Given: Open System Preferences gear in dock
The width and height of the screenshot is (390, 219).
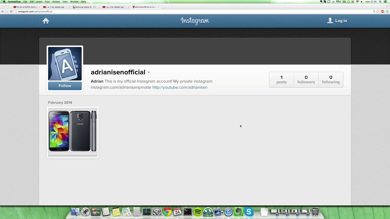Looking at the screenshot, I should (157, 212).
